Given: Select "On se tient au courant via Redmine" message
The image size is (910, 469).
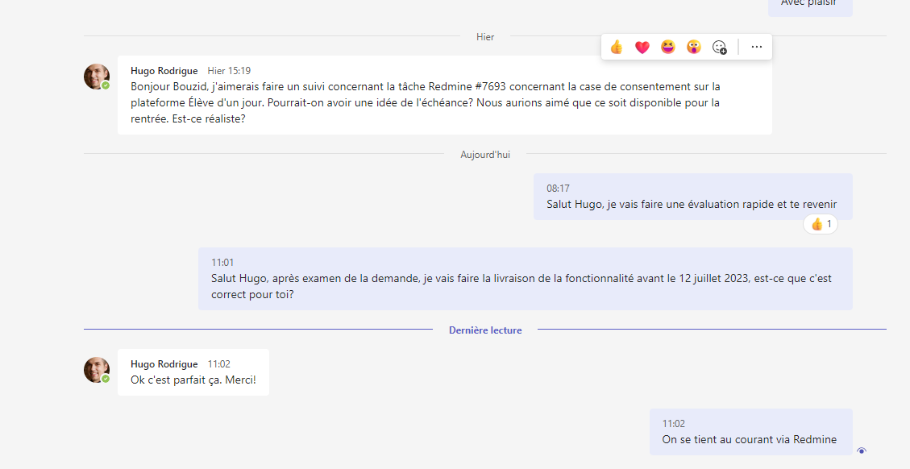Looking at the screenshot, I should point(750,439).
